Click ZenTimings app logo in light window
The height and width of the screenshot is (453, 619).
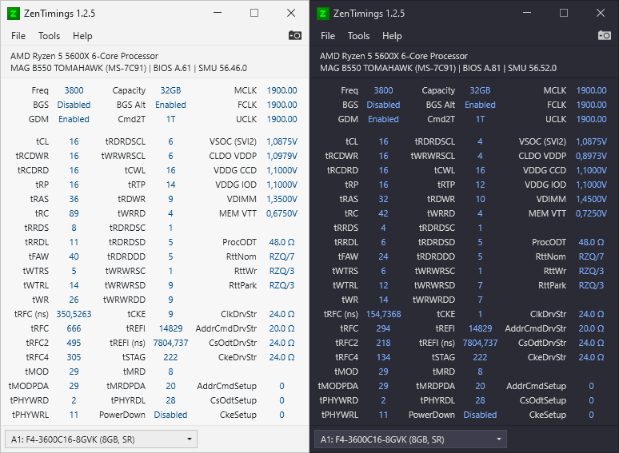(x=13, y=14)
